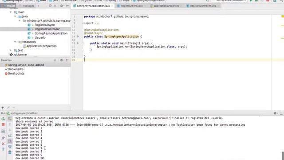
Task: Place cursor on @EnableAsync annotation
Action: tap(93, 33)
